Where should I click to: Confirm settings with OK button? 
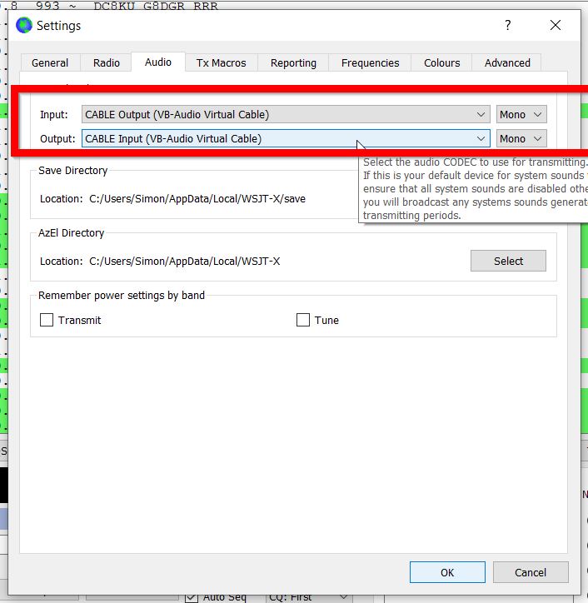click(447, 572)
